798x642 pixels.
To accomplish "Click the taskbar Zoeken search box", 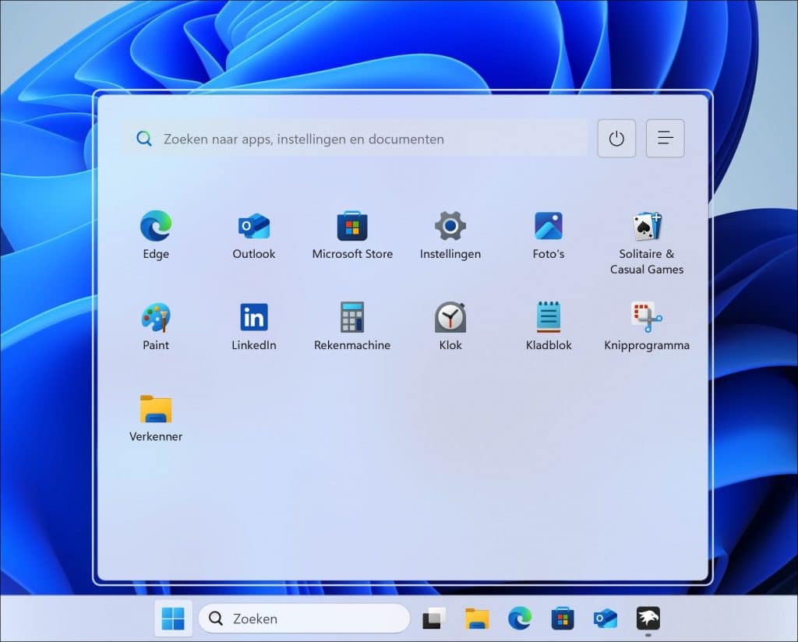I will (304, 619).
